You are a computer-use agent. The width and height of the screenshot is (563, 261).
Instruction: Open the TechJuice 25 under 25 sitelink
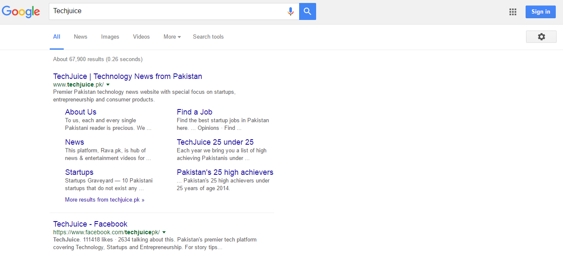click(215, 142)
